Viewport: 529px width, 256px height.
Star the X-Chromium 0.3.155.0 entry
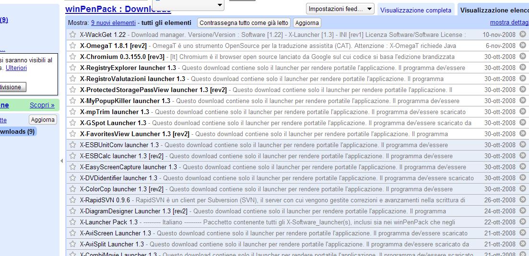click(x=72, y=57)
